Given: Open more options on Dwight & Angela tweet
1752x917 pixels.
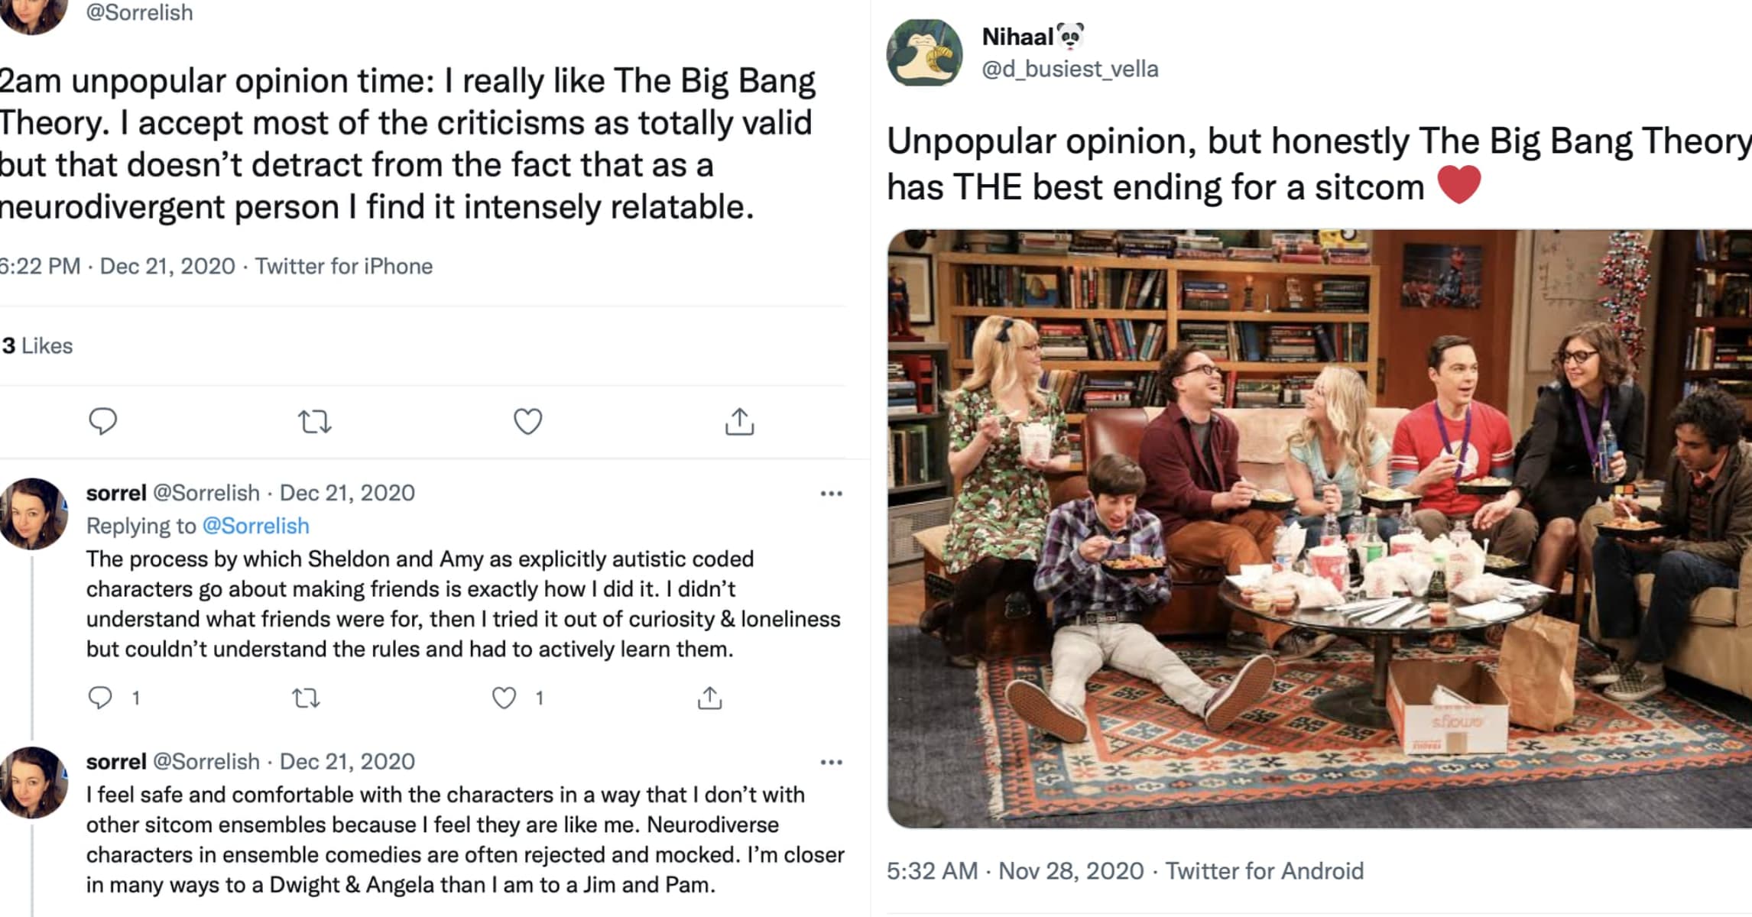Looking at the screenshot, I should (x=831, y=762).
